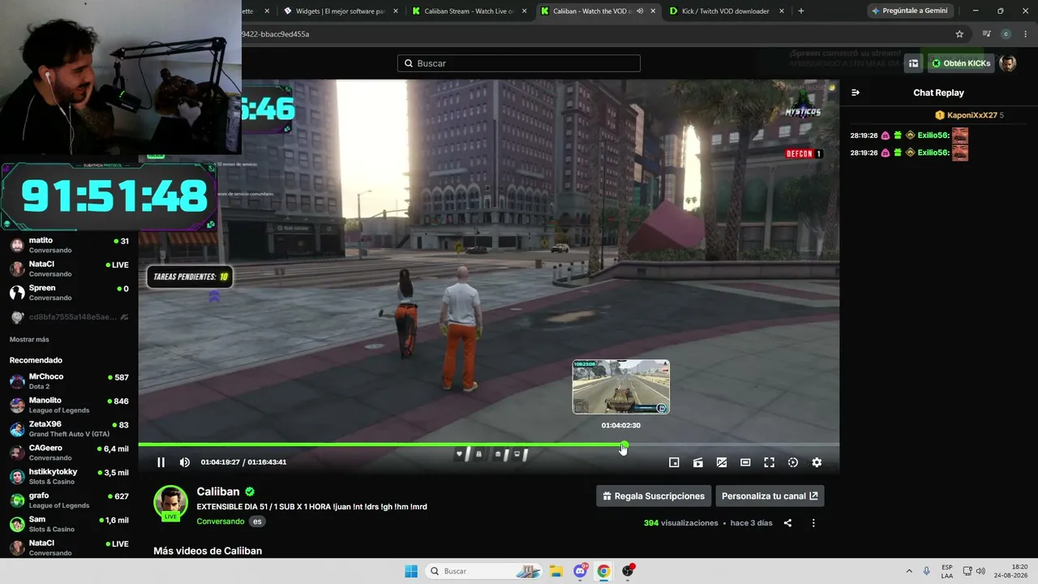
Task: Select the Caliiban Watch the VOD tab
Action: pyautogui.click(x=598, y=11)
